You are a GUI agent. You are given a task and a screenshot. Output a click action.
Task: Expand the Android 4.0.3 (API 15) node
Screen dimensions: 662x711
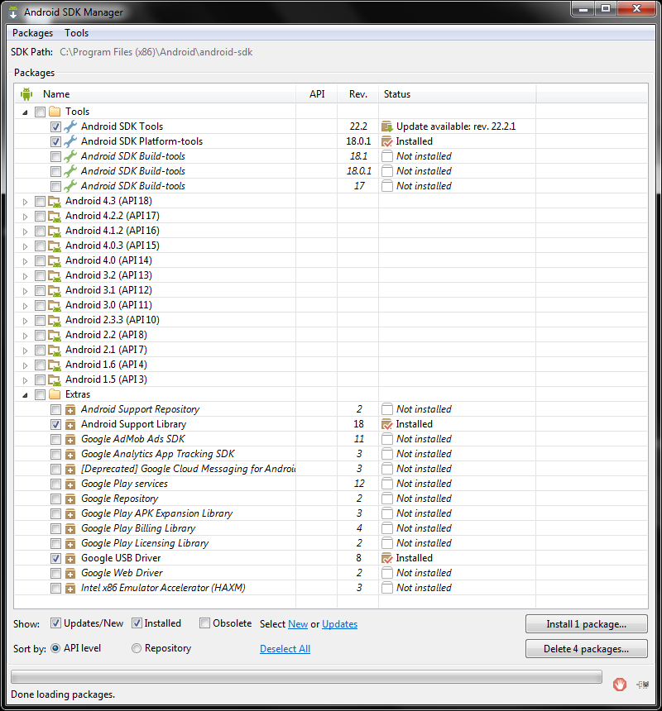26,246
